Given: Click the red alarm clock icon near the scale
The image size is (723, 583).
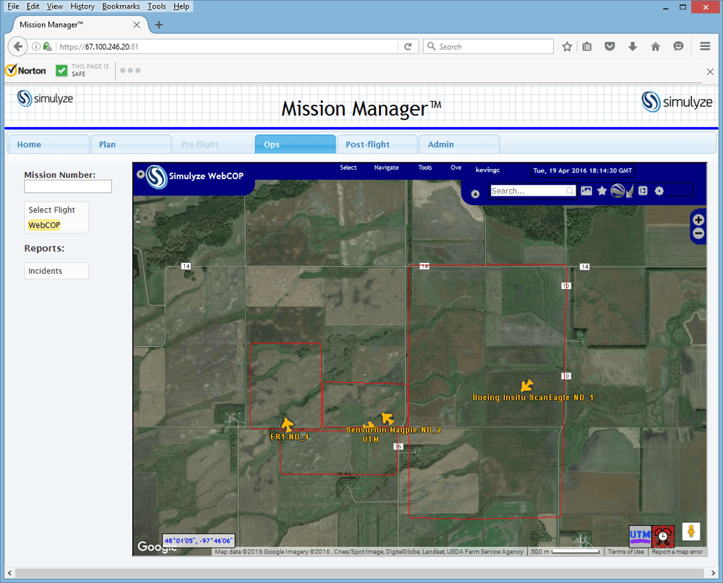Looking at the screenshot, I should coord(662,537).
